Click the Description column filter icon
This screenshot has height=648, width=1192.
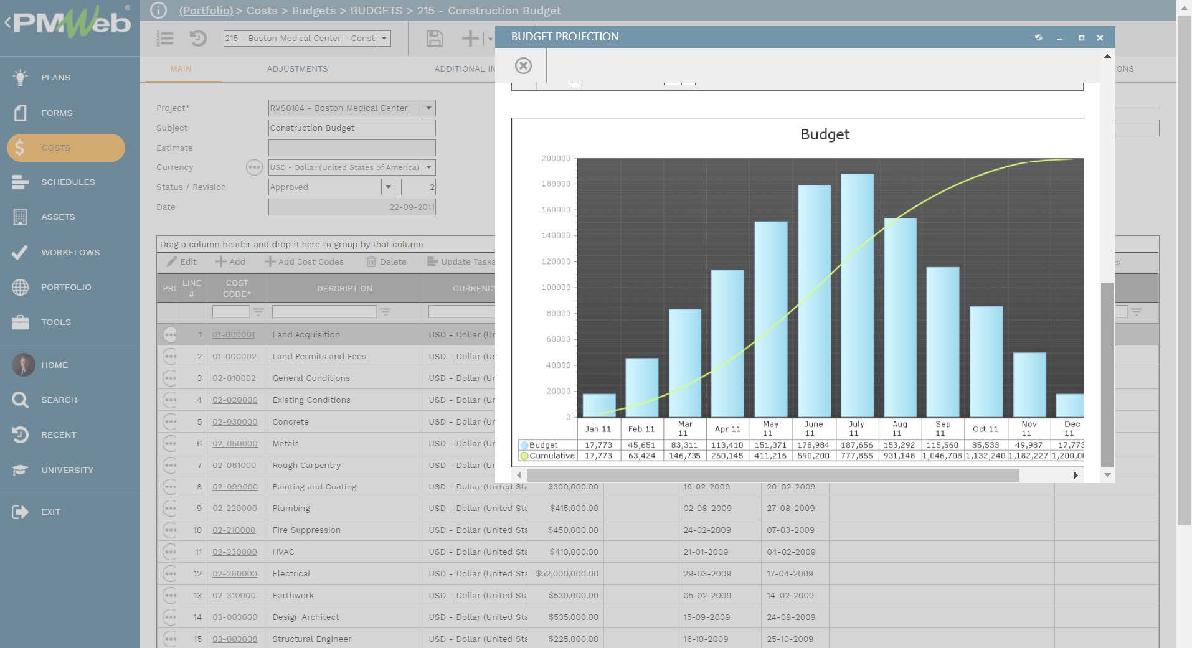(x=386, y=312)
